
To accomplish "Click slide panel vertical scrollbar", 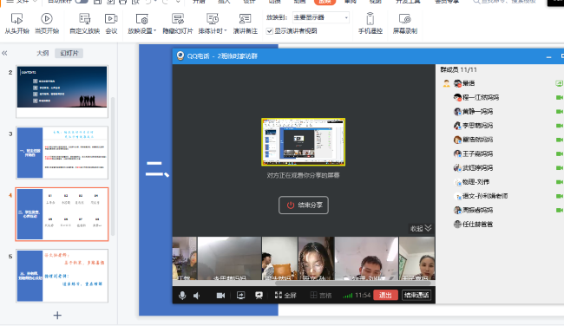I will pyautogui.click(x=113, y=166).
